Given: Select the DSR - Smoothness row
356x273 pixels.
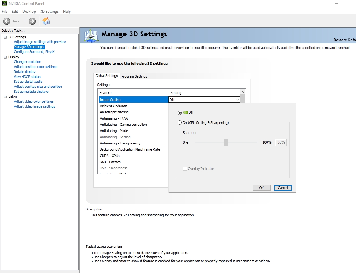Looking at the screenshot, I should point(134,168).
